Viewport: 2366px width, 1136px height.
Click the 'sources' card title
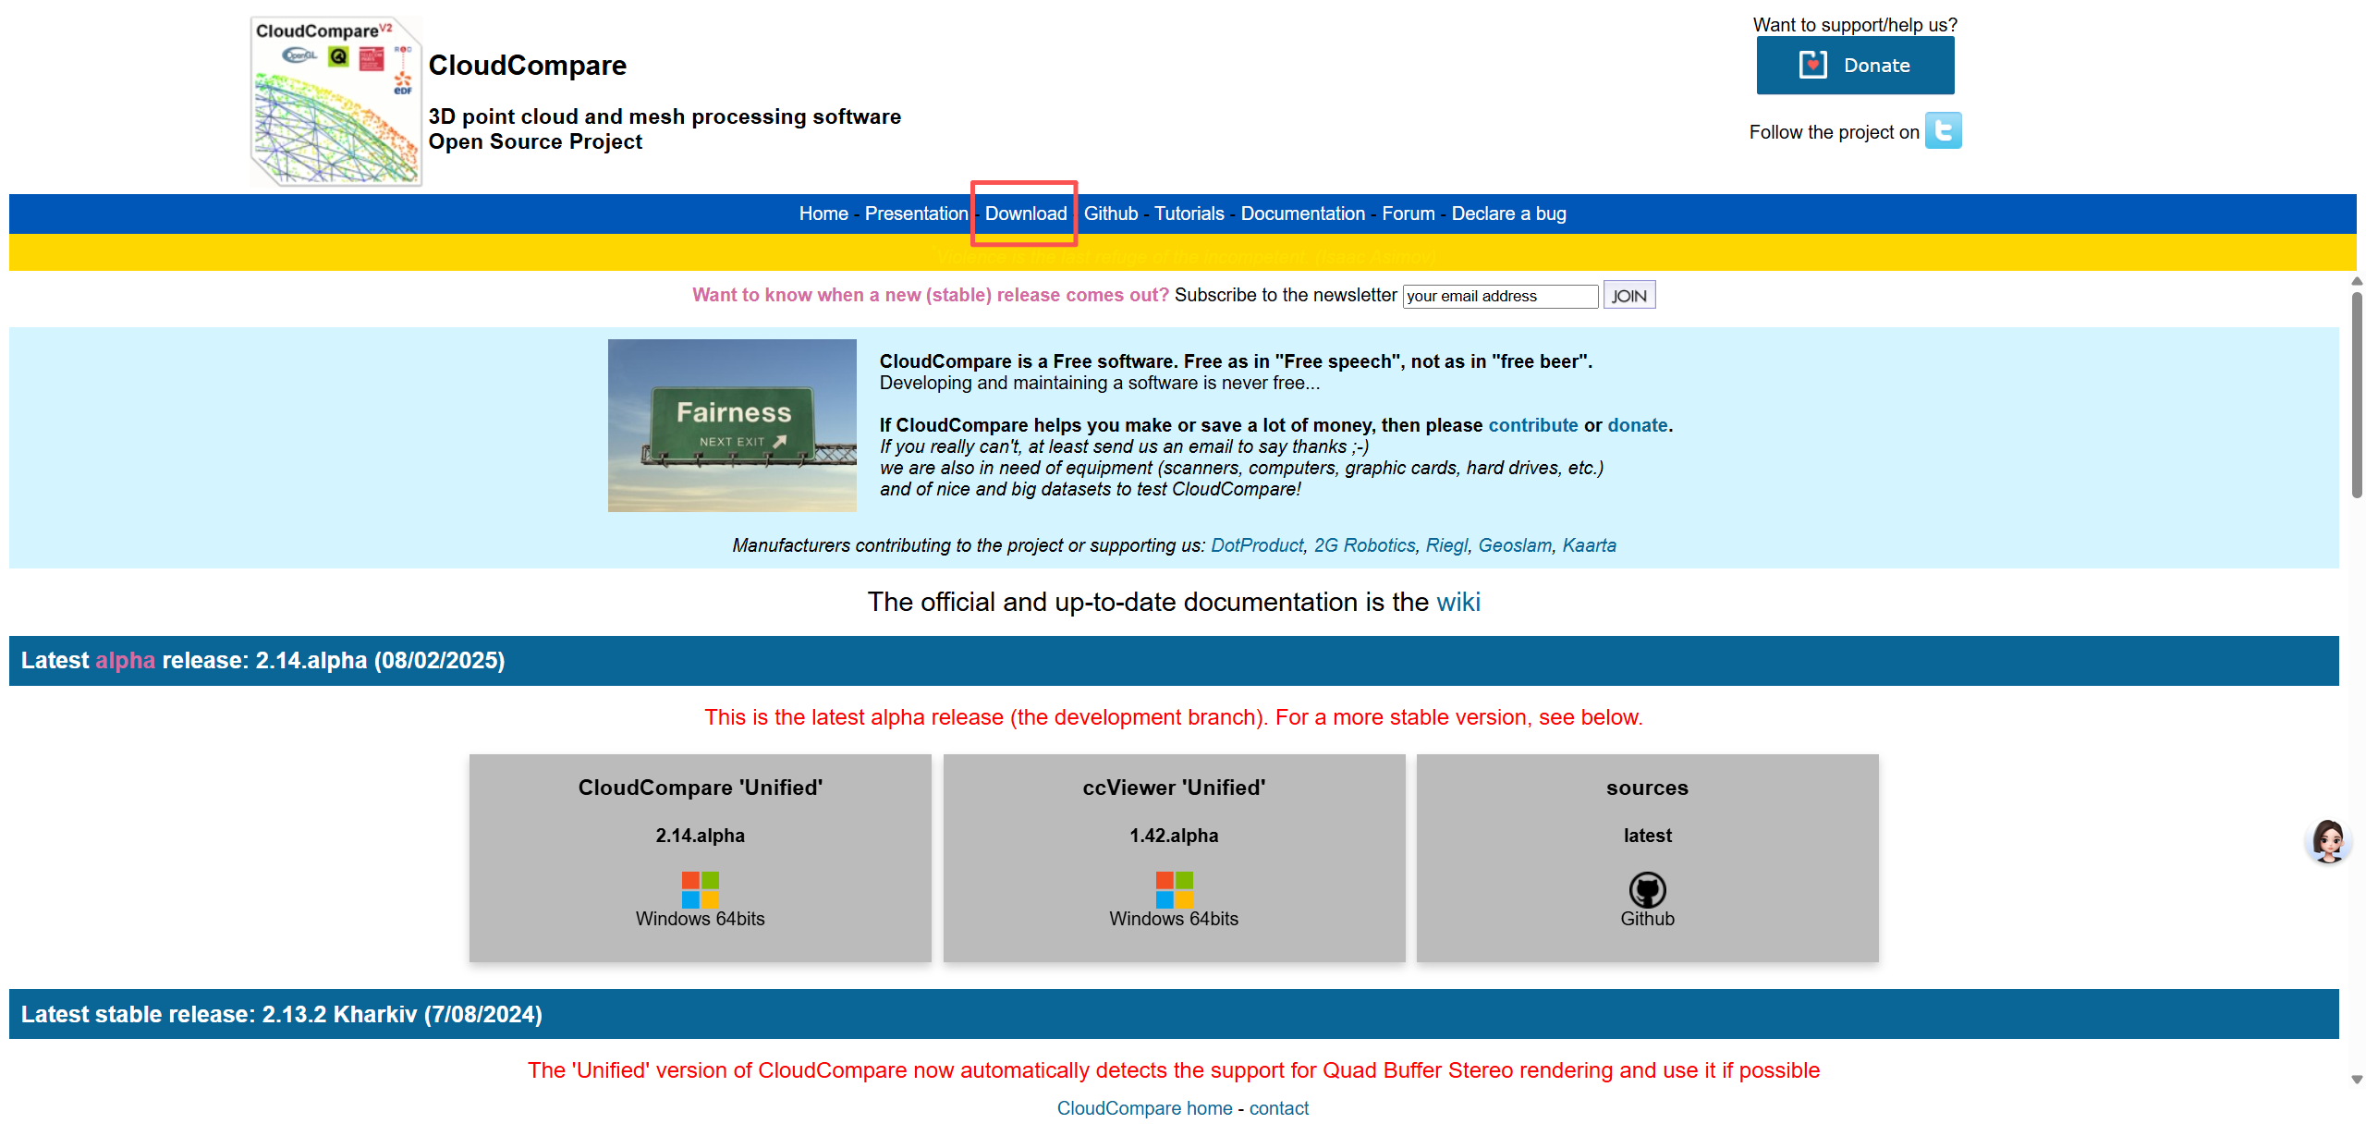(x=1647, y=788)
